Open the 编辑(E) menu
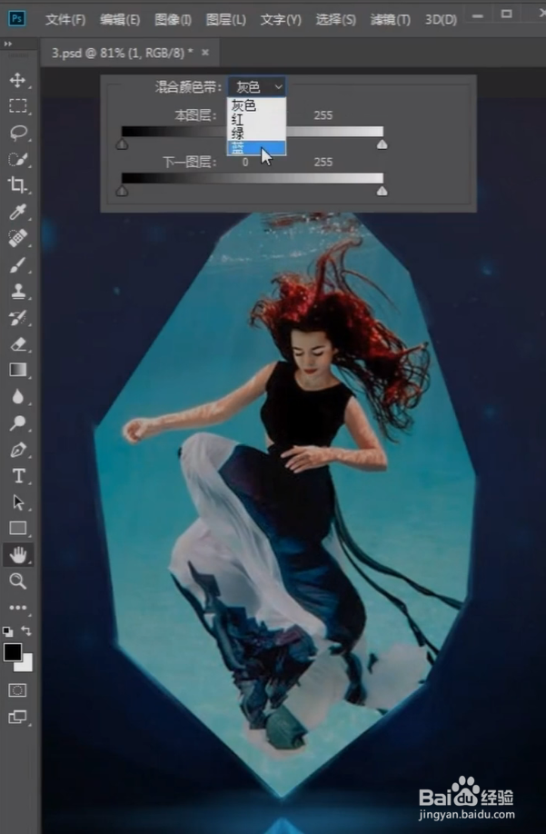Viewport: 546px width, 834px height. point(120,20)
